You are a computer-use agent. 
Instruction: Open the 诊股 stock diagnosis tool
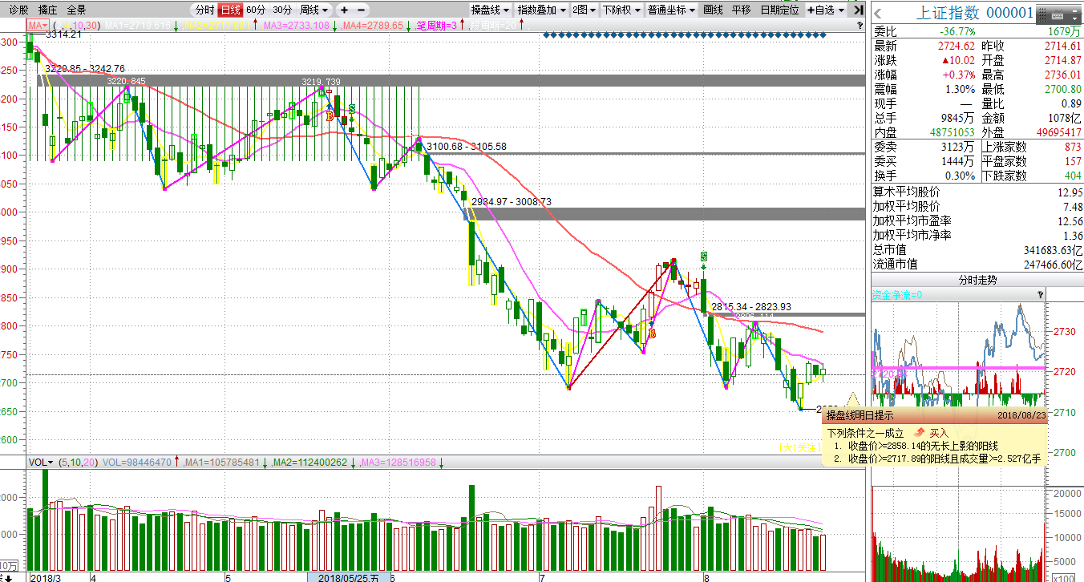click(18, 10)
